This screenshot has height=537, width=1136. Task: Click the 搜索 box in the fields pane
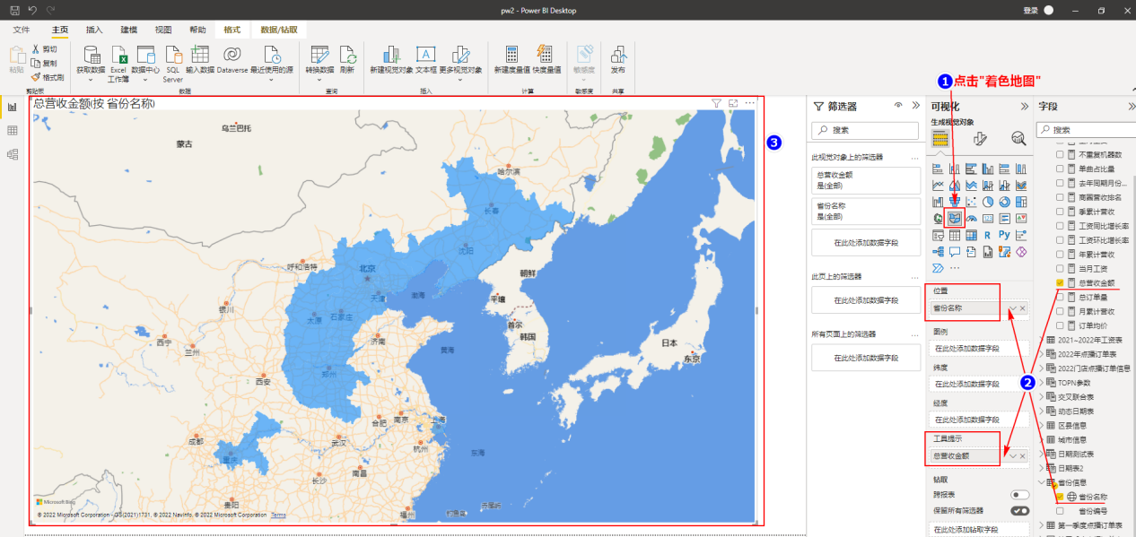[1087, 129]
